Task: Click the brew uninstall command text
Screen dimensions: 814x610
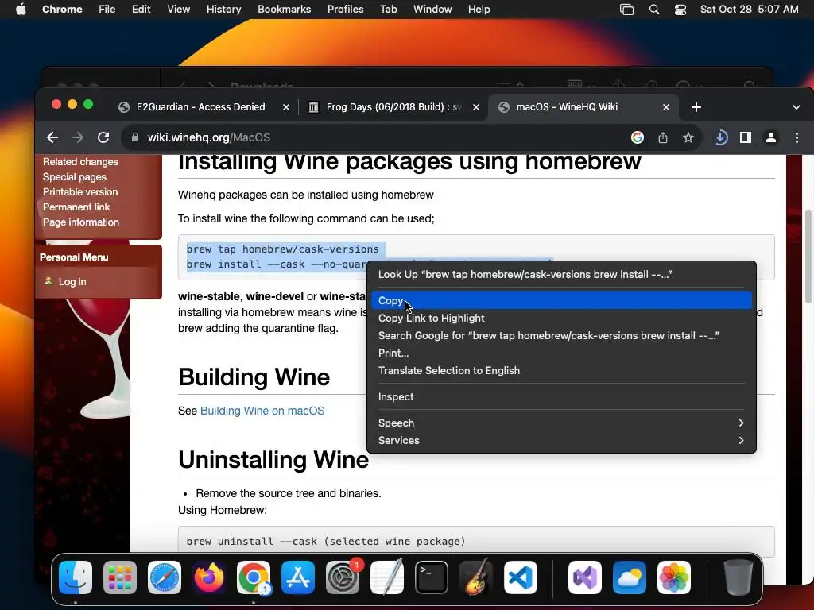Action: 325,542
